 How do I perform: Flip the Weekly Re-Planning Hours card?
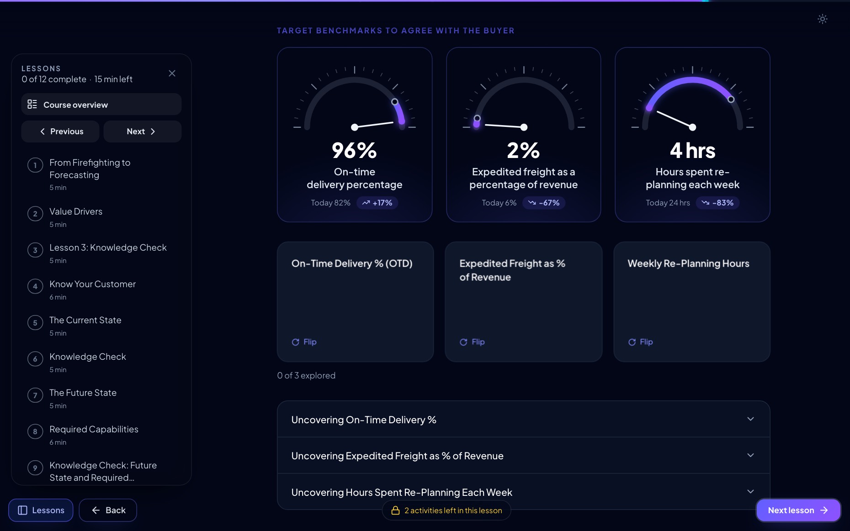640,342
